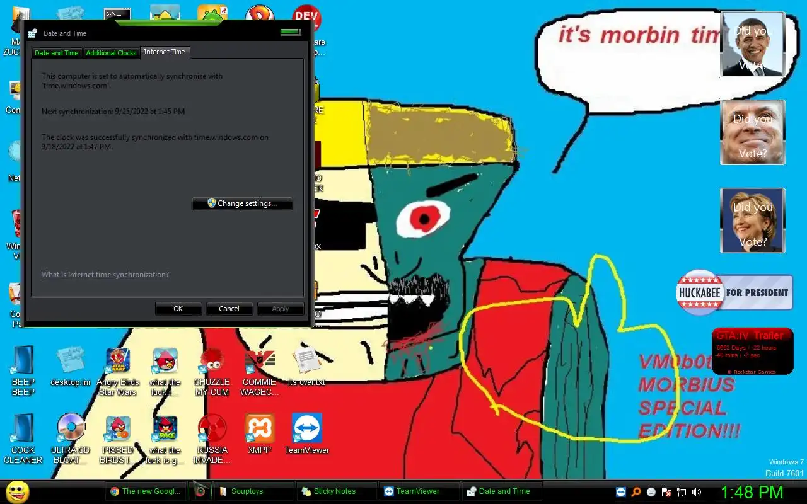Switch to the Date and Time tab

click(x=57, y=53)
